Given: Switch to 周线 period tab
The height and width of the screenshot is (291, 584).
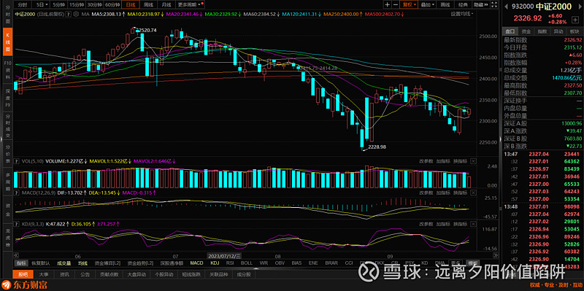Looking at the screenshot, I should (148, 4).
